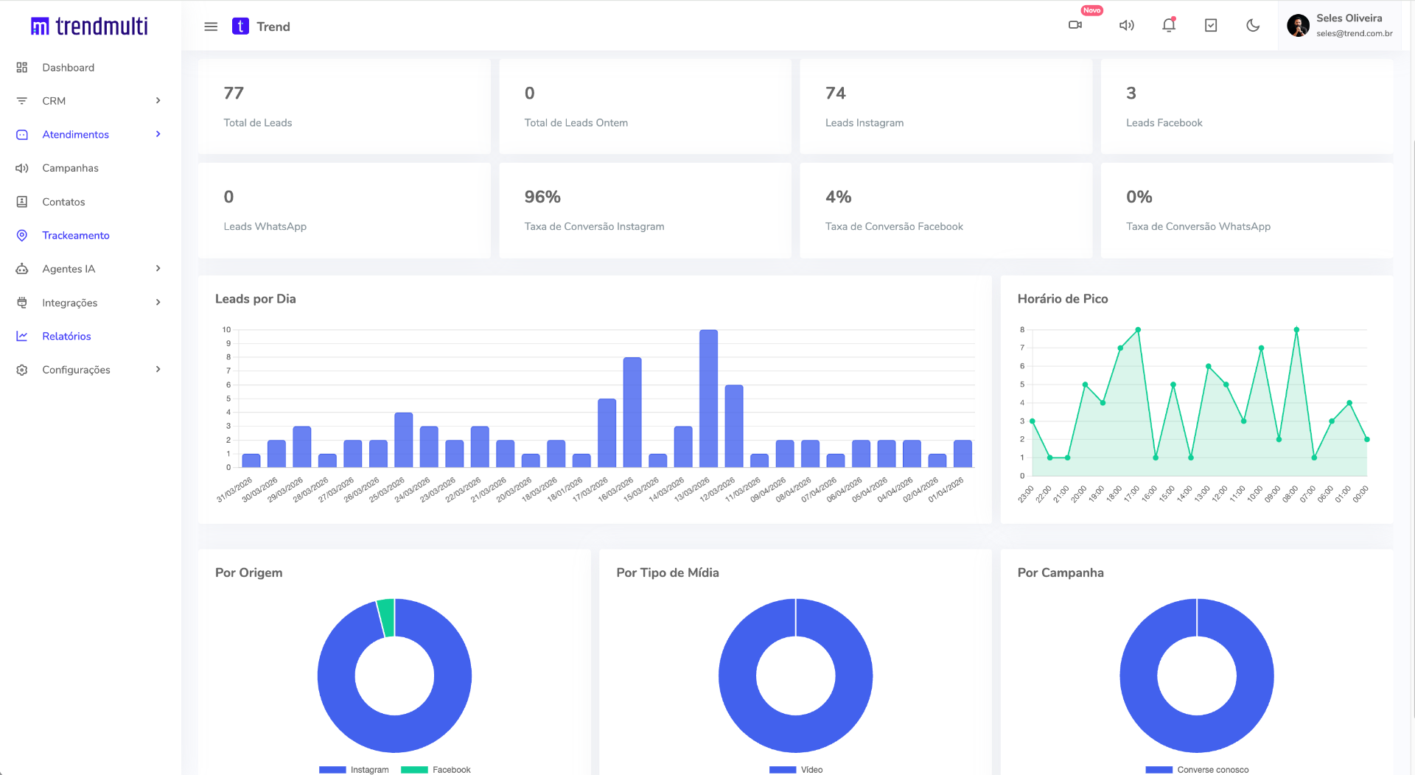The image size is (1415, 775).
Task: Toggle Instagram legend in Por Origem
Action: pyautogui.click(x=354, y=769)
